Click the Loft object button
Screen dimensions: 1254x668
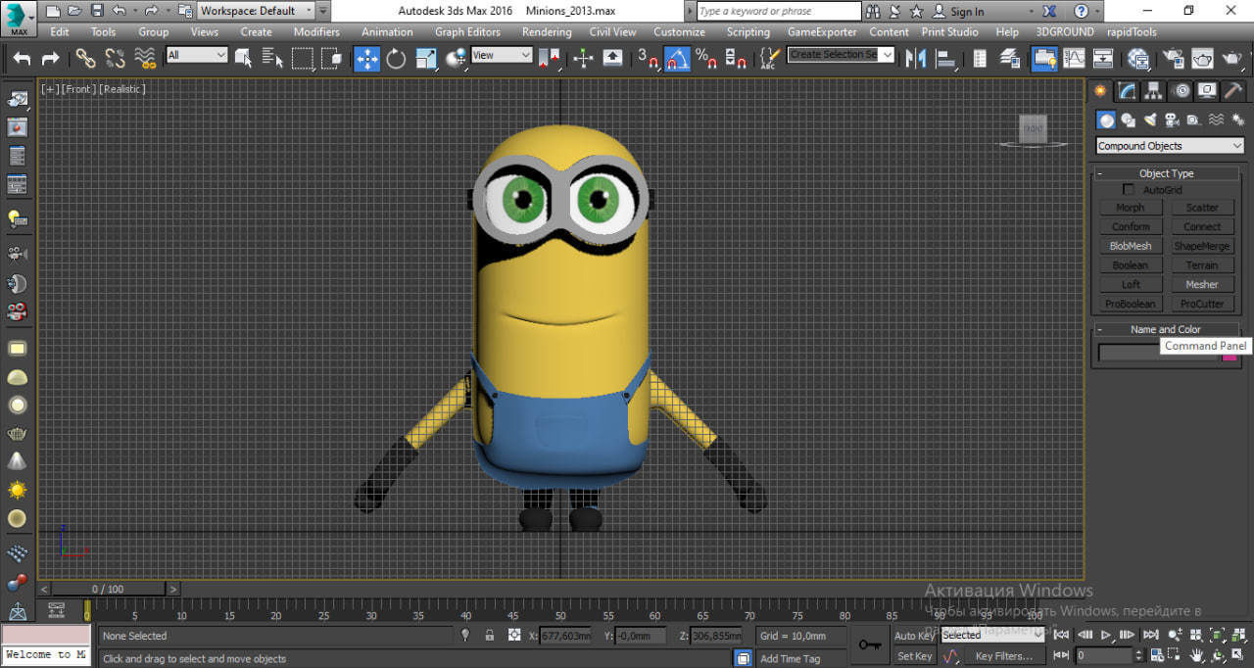[1130, 285]
